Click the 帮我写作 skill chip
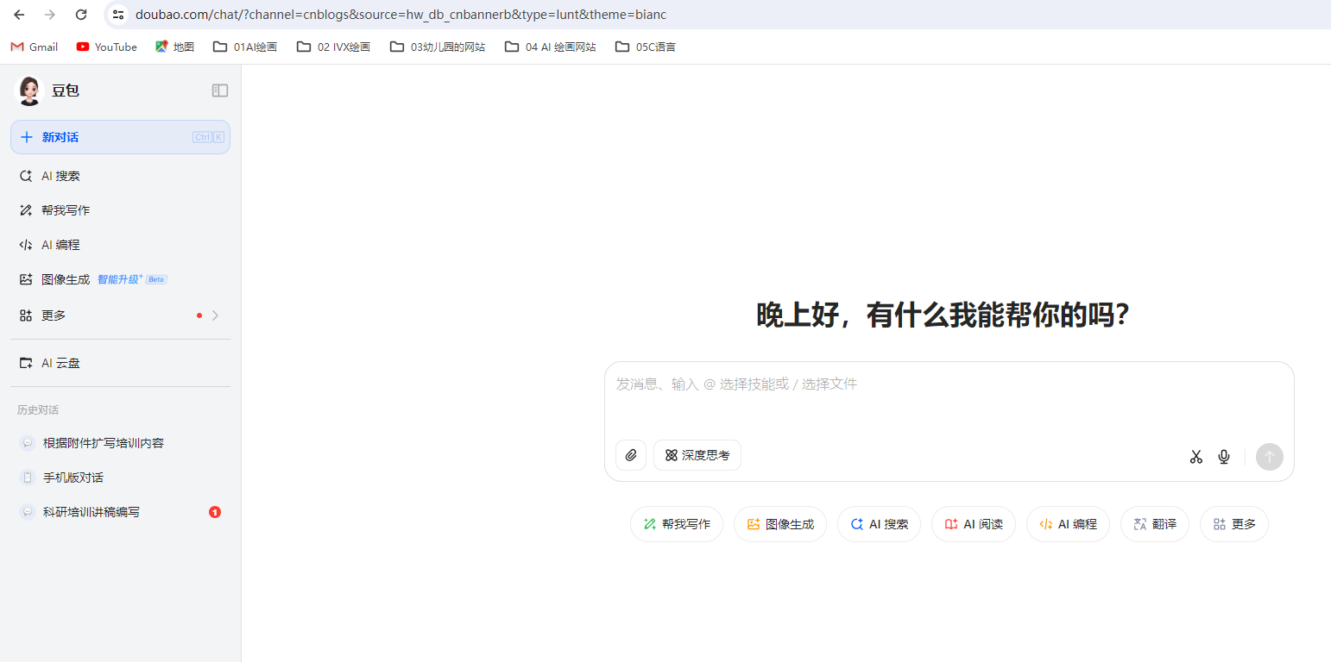The height and width of the screenshot is (662, 1331). point(677,524)
